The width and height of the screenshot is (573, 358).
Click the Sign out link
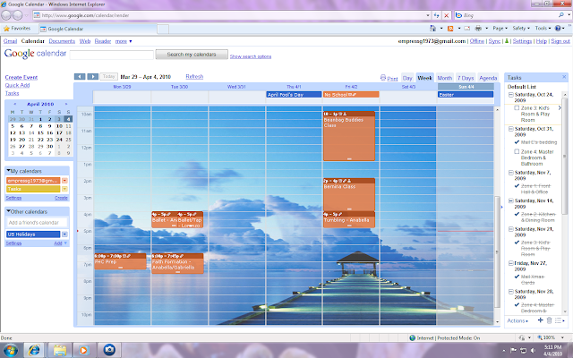click(560, 41)
